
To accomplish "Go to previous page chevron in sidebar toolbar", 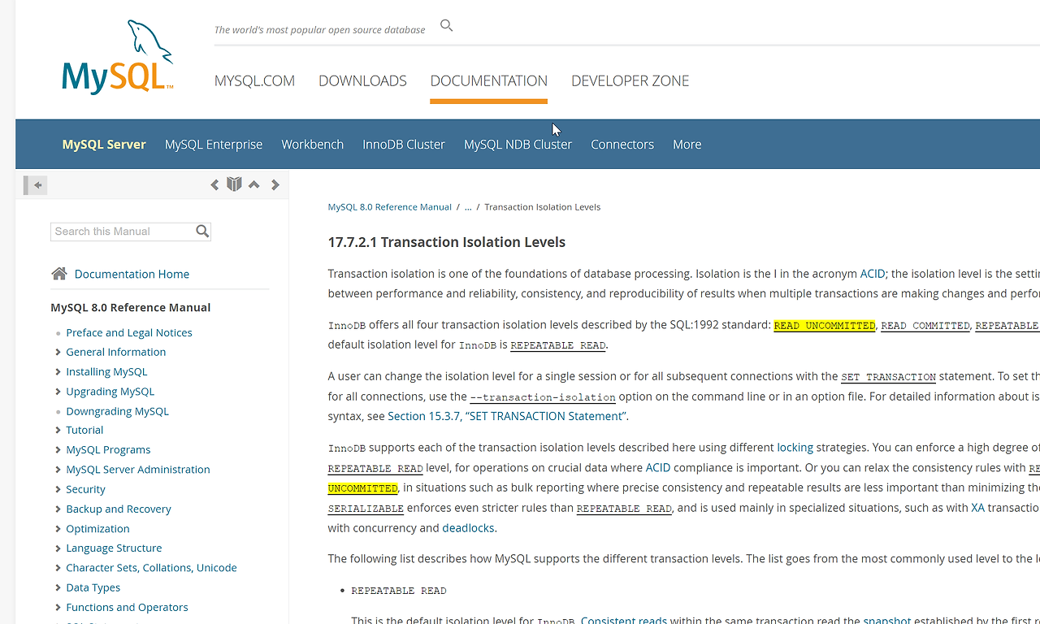I will click(214, 184).
